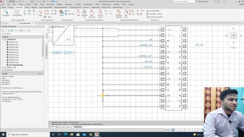The height and width of the screenshot is (137, 244).
Task: Click the TOP face of the ViewCube
Action: pos(234,35)
